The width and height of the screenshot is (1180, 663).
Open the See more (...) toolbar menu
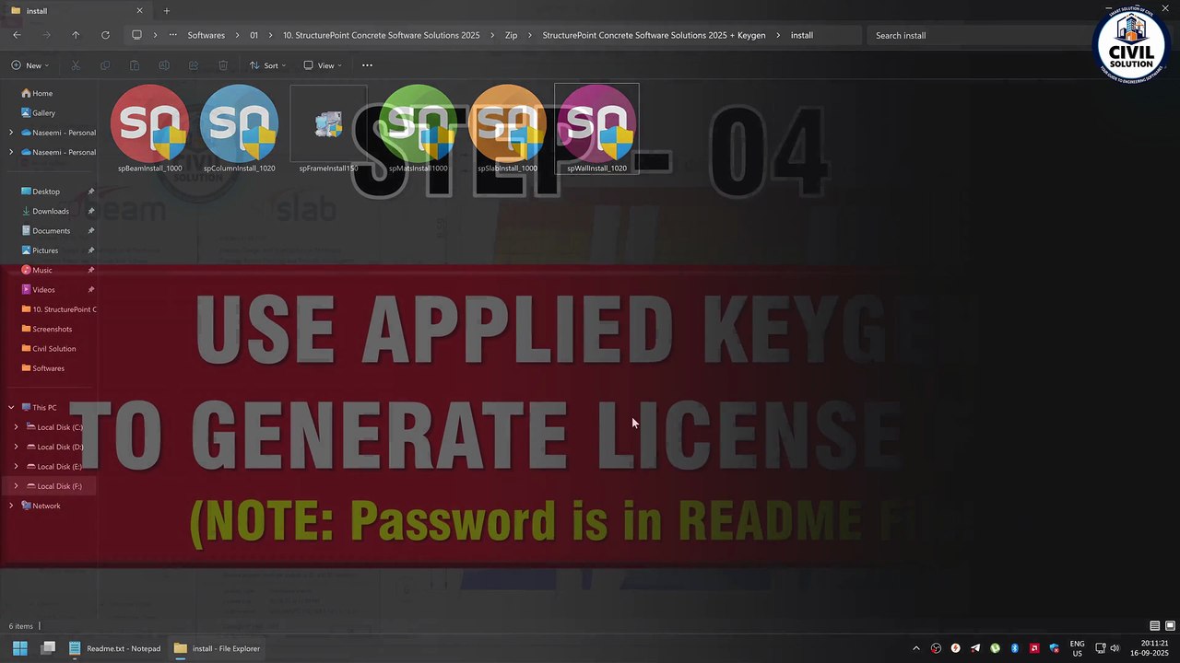367,65
